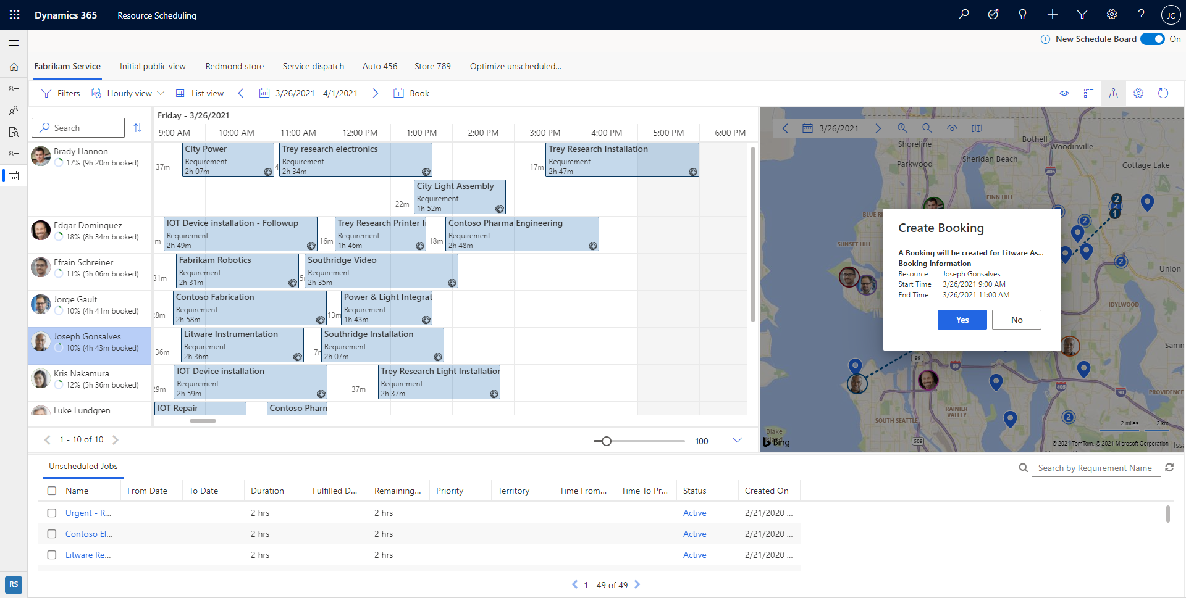The height and width of the screenshot is (598, 1186).
Task: Decline booking with No button
Action: (1017, 320)
